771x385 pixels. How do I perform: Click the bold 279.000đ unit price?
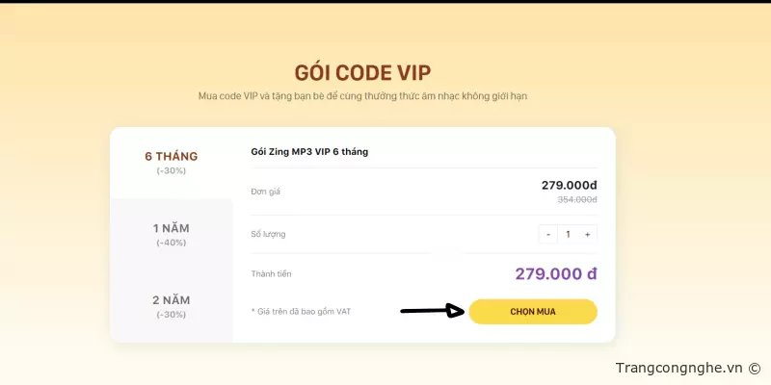pyautogui.click(x=569, y=186)
